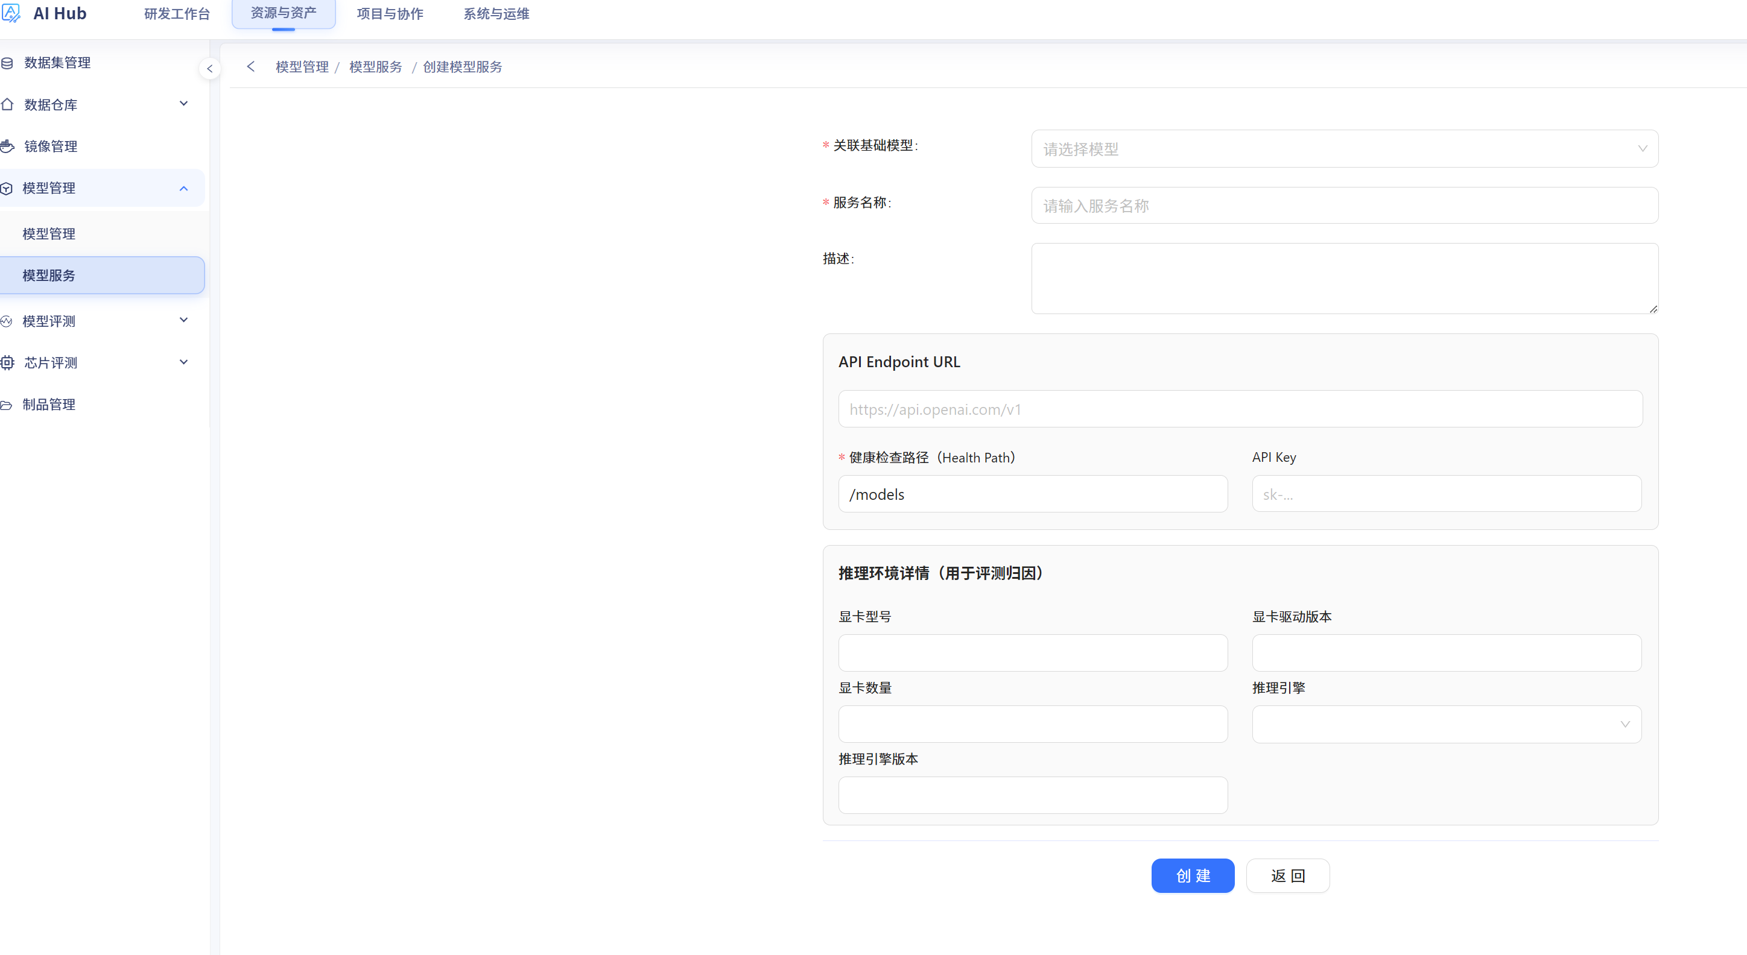The height and width of the screenshot is (955, 1747).
Task: Click the API Key label
Action: point(1273,457)
